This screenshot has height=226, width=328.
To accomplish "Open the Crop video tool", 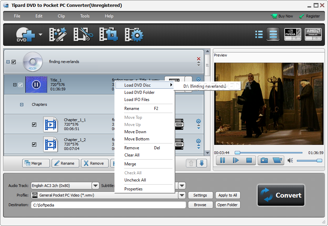I will [x=108, y=35].
